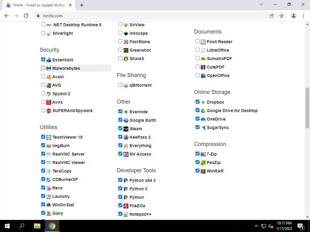
Task: Click the Steam icon
Action: pyautogui.click(x=126, y=129)
